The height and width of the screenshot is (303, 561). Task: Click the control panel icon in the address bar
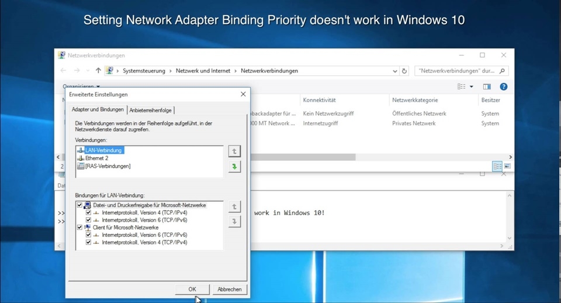click(x=109, y=71)
